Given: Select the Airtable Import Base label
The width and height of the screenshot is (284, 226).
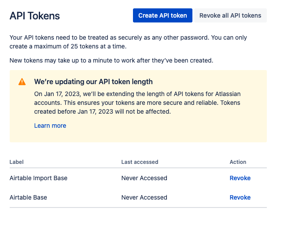Looking at the screenshot, I should pyautogui.click(x=38, y=178).
